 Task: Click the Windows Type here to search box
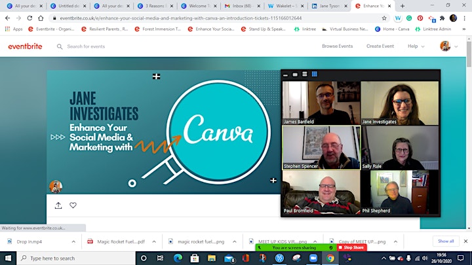77,258
